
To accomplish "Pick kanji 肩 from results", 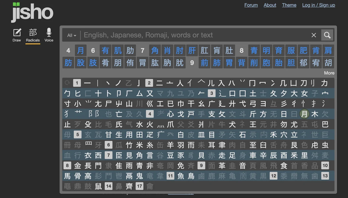I will pos(328,50).
